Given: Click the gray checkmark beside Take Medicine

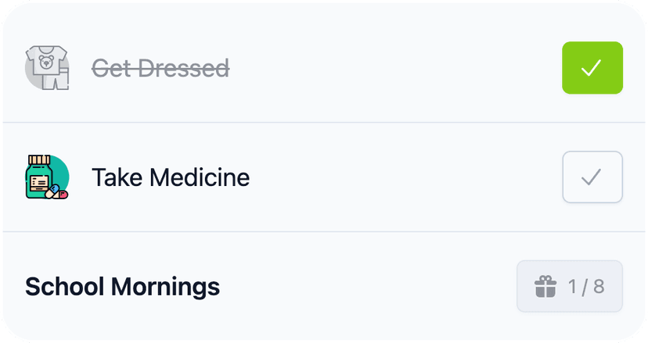Looking at the screenshot, I should [x=592, y=177].
